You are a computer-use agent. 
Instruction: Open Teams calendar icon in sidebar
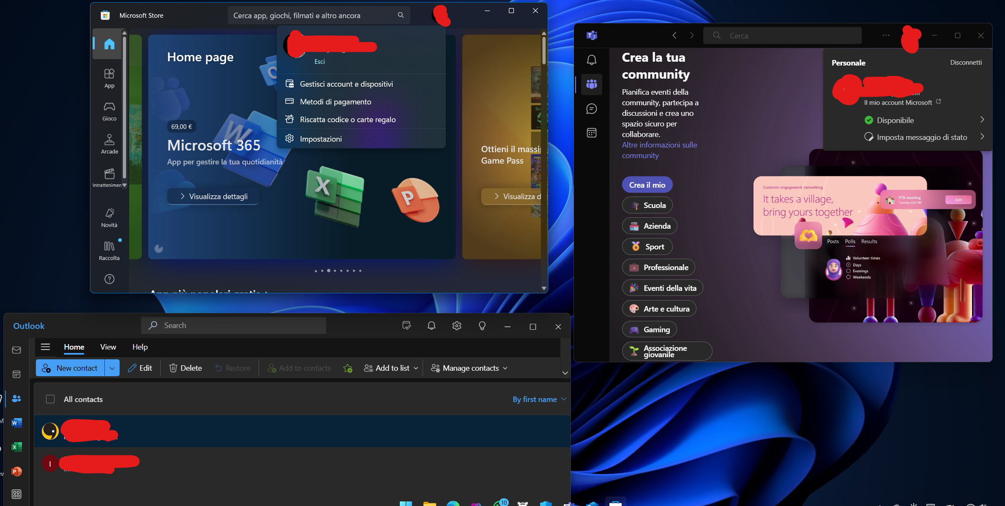click(x=592, y=133)
